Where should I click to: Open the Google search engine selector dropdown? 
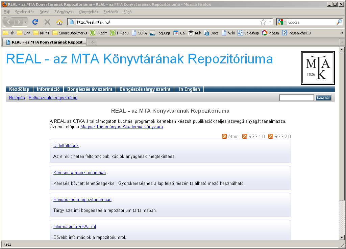281,22
